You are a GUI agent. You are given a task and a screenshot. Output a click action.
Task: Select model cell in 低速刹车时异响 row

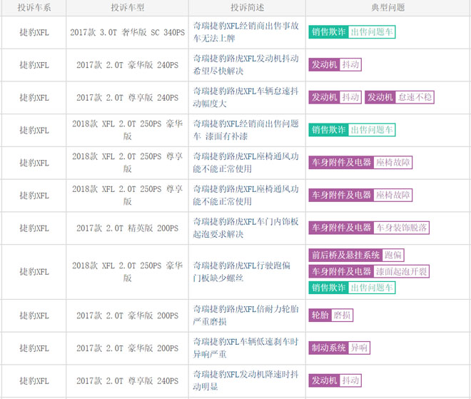pyautogui.click(x=127, y=348)
